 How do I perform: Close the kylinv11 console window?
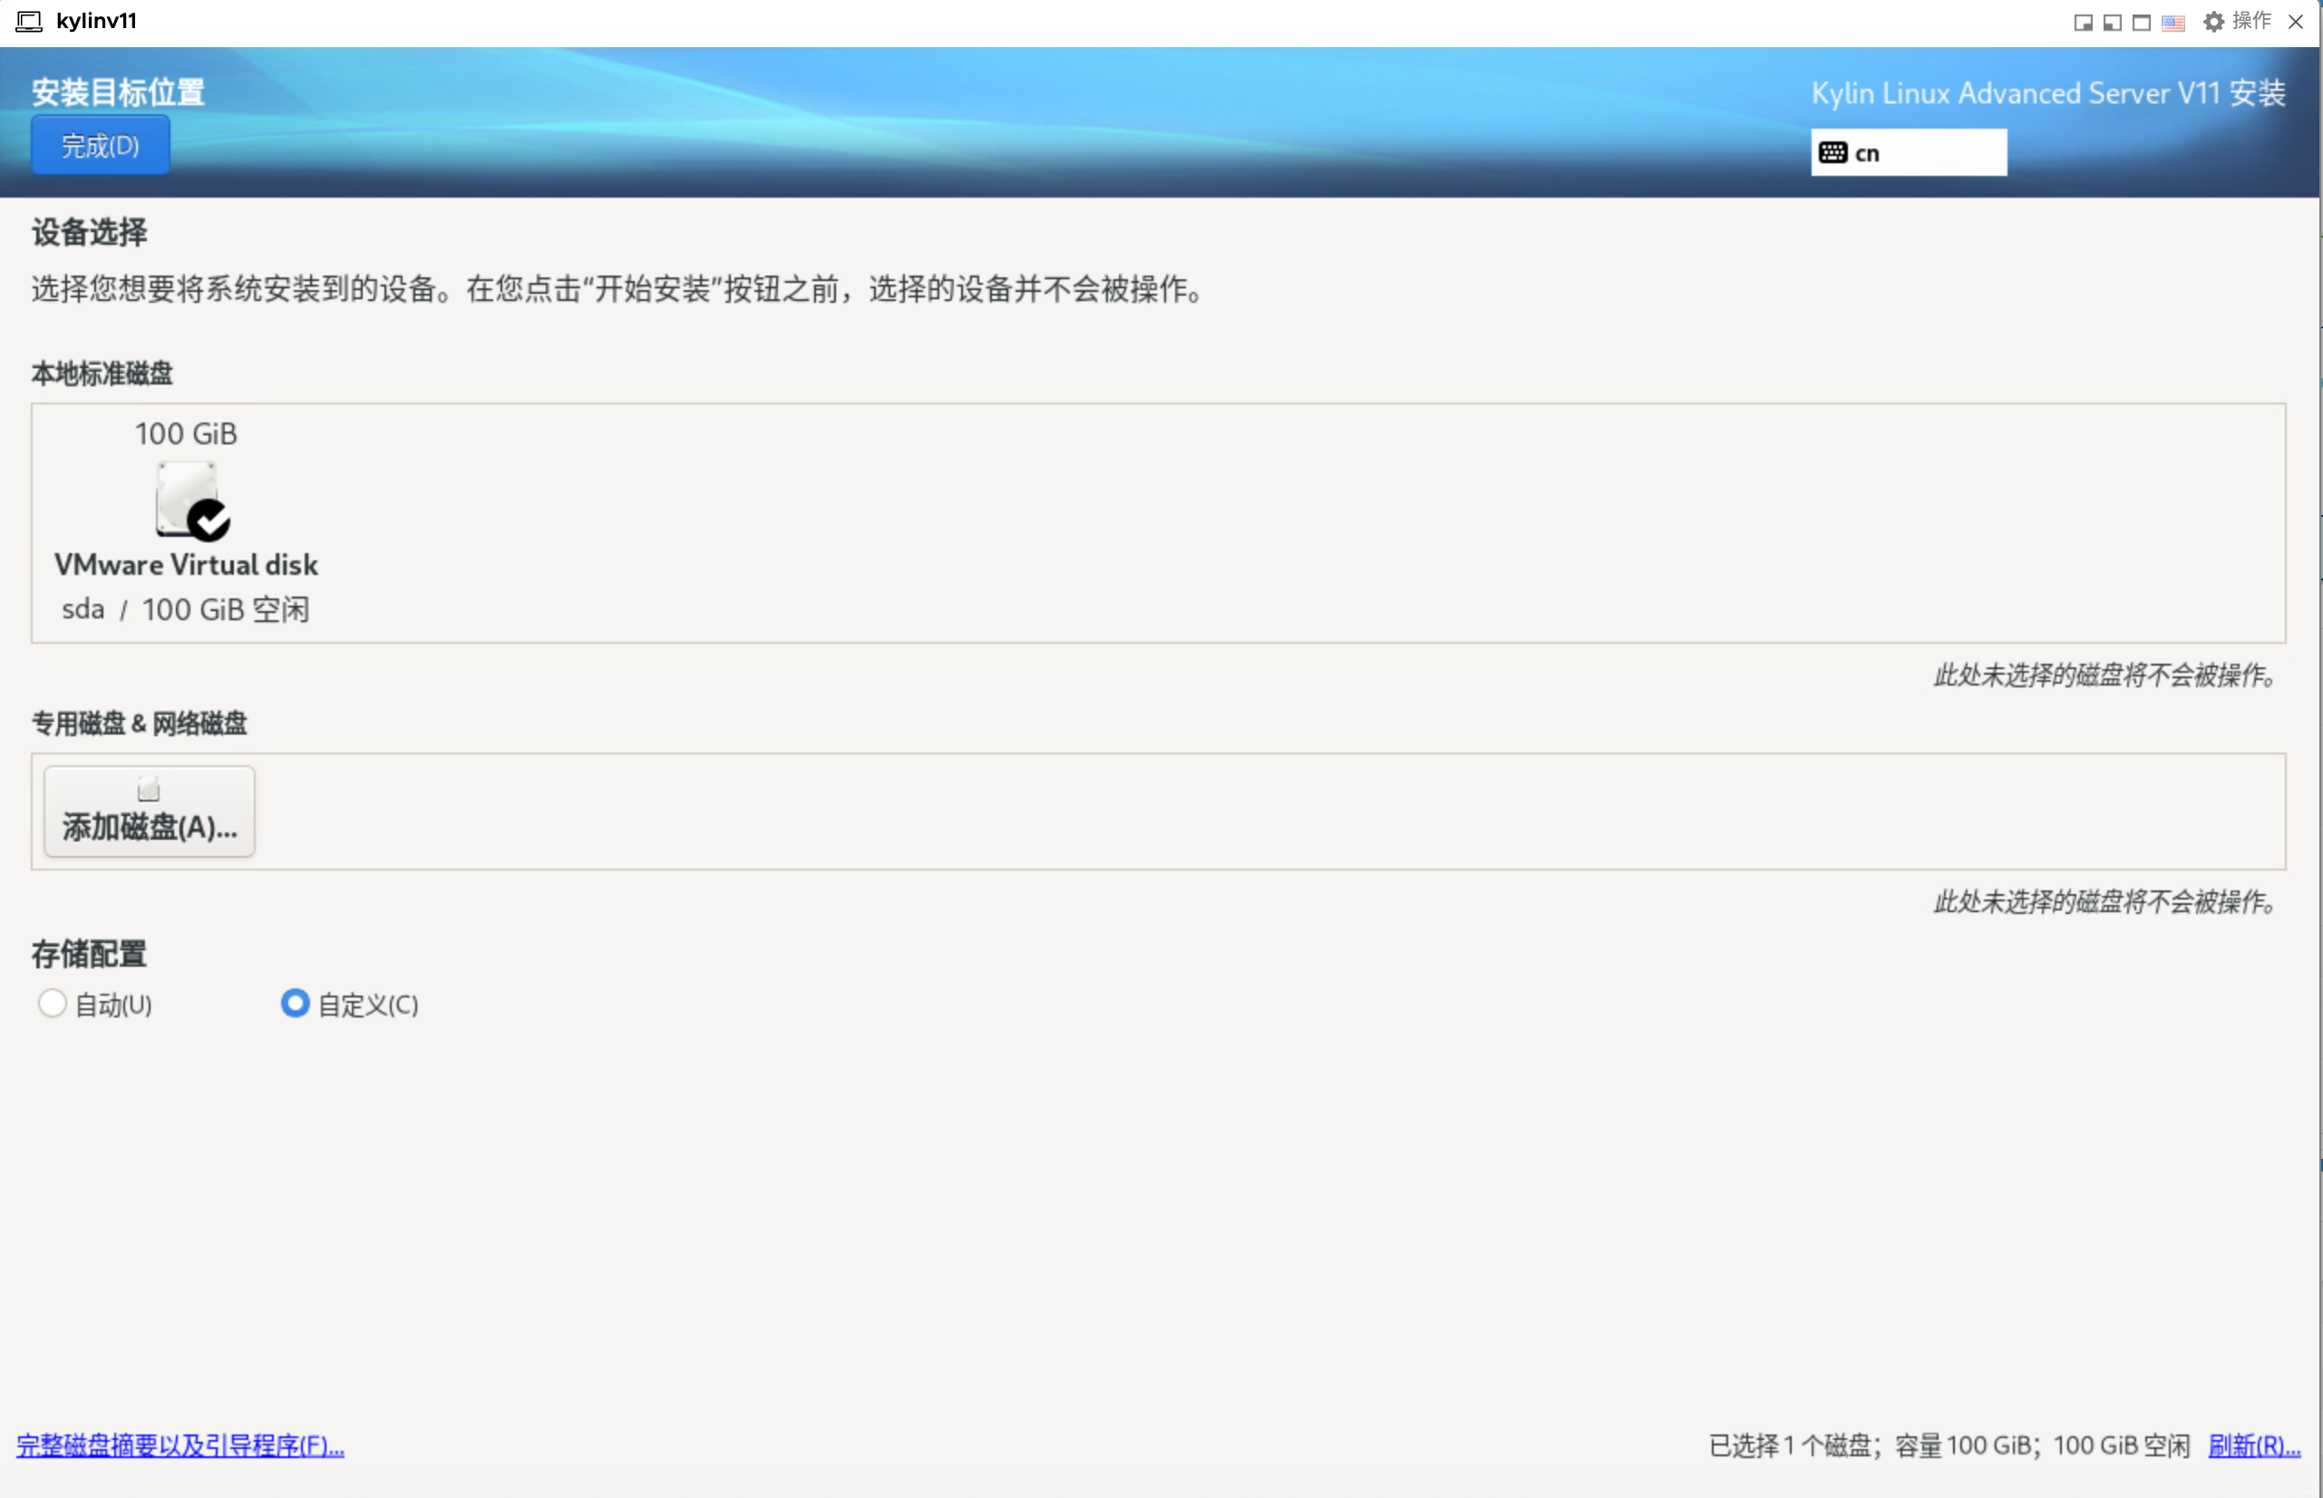pyautogui.click(x=2296, y=22)
